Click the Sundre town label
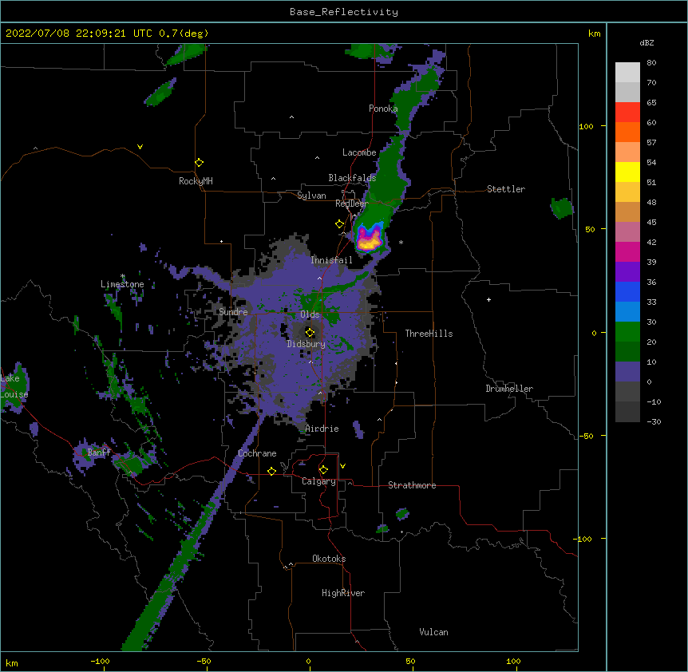 point(233,312)
